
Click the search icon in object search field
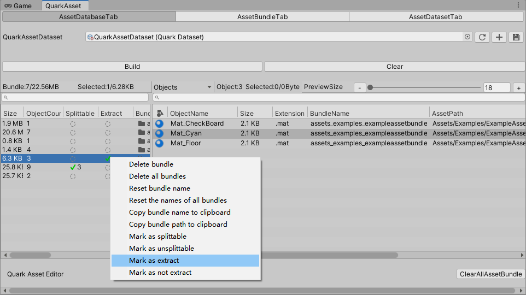pyautogui.click(x=157, y=98)
